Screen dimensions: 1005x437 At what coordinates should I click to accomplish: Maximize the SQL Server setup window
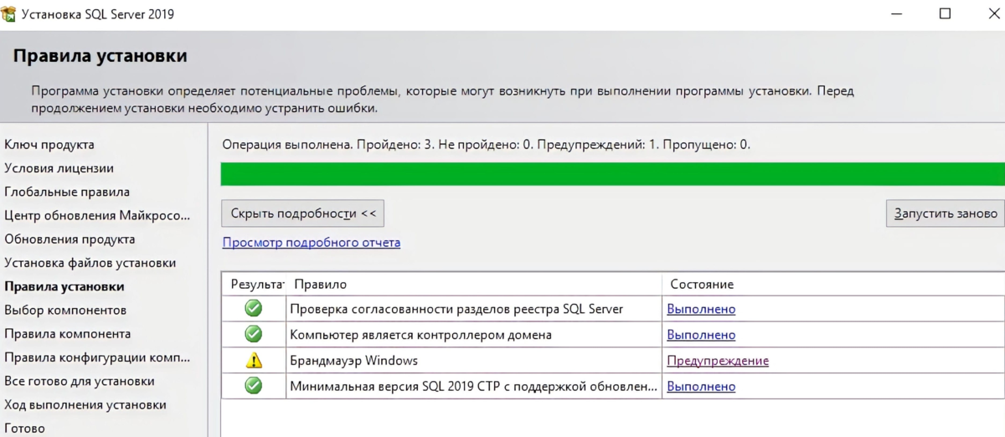[946, 14]
